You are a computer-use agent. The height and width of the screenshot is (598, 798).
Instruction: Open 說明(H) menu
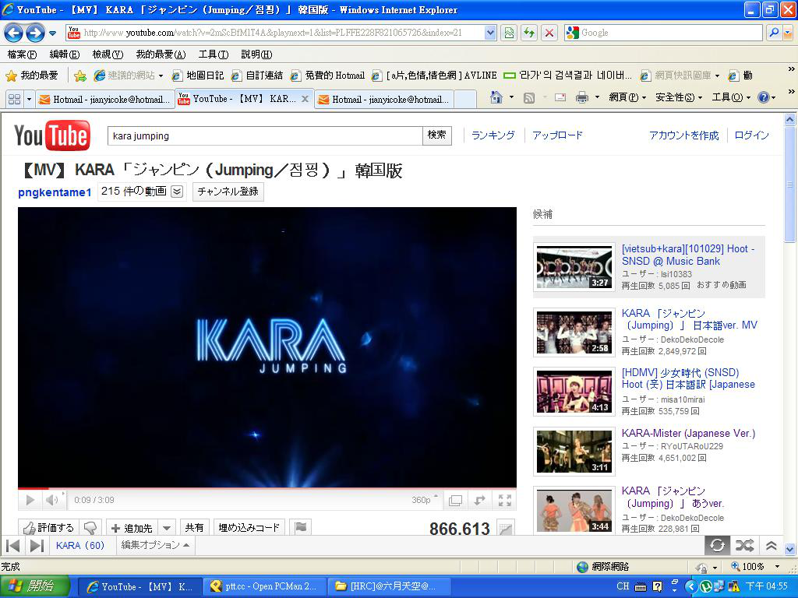(256, 55)
